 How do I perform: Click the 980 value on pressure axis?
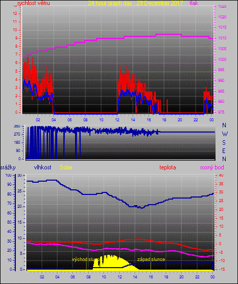pyautogui.click(x=221, y=101)
